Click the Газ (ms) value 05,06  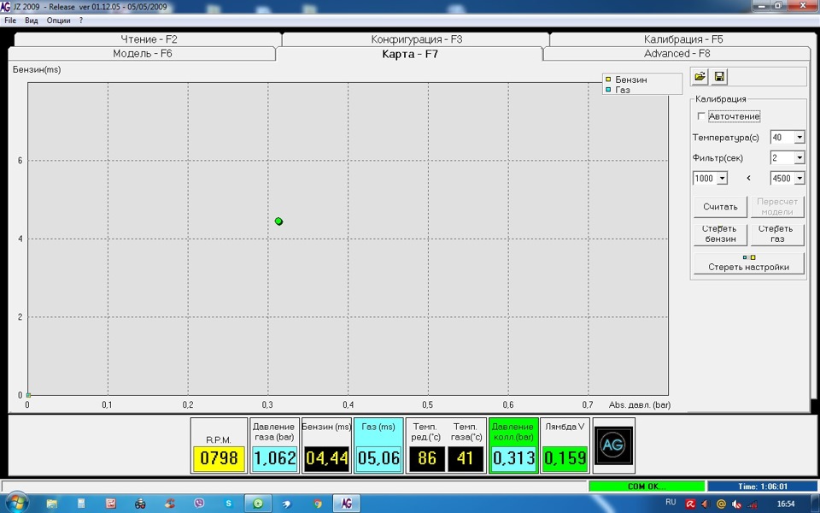378,458
